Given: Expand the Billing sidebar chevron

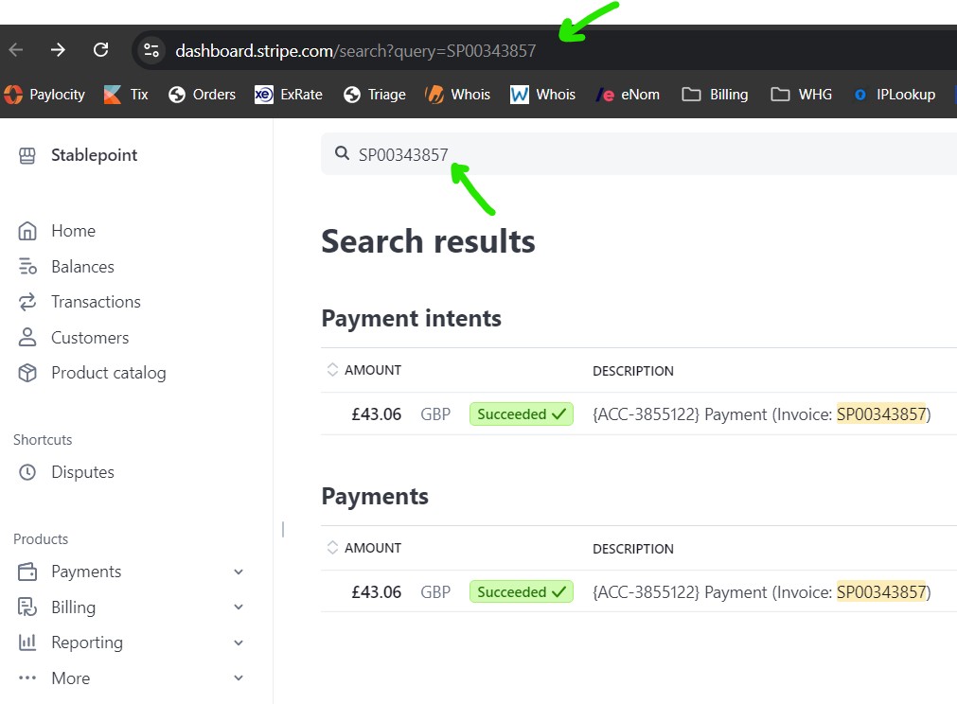Looking at the screenshot, I should tap(239, 607).
